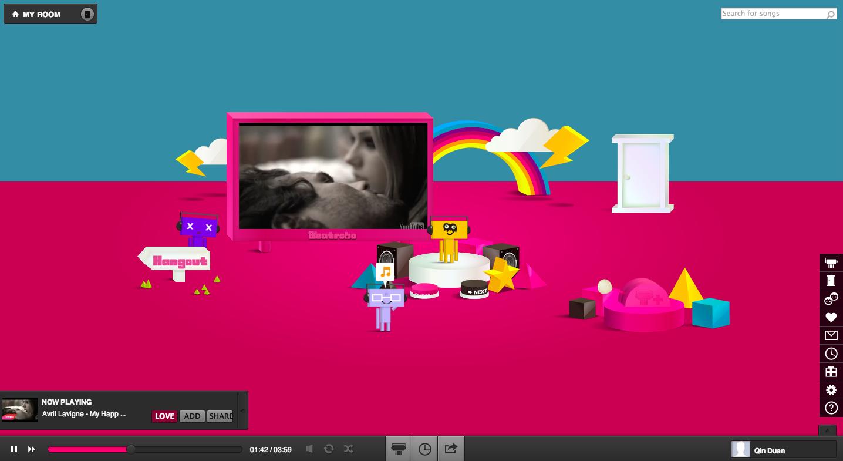Open the door icon beside MY ROOM
Screen dimensions: 843x461
87,14
